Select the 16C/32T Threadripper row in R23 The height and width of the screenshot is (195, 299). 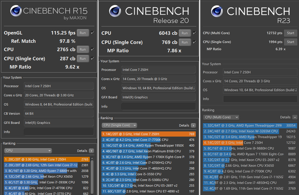[250, 137]
